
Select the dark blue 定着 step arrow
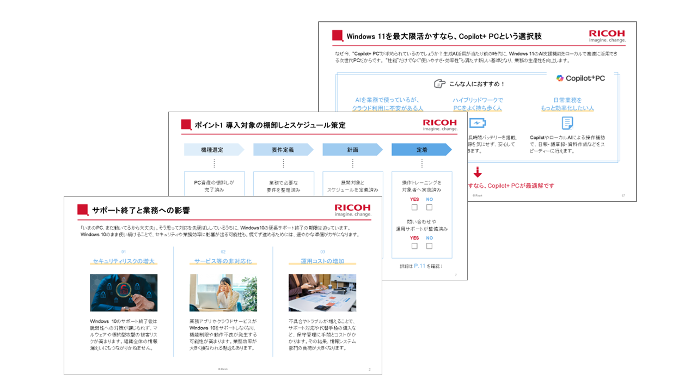tap(421, 150)
